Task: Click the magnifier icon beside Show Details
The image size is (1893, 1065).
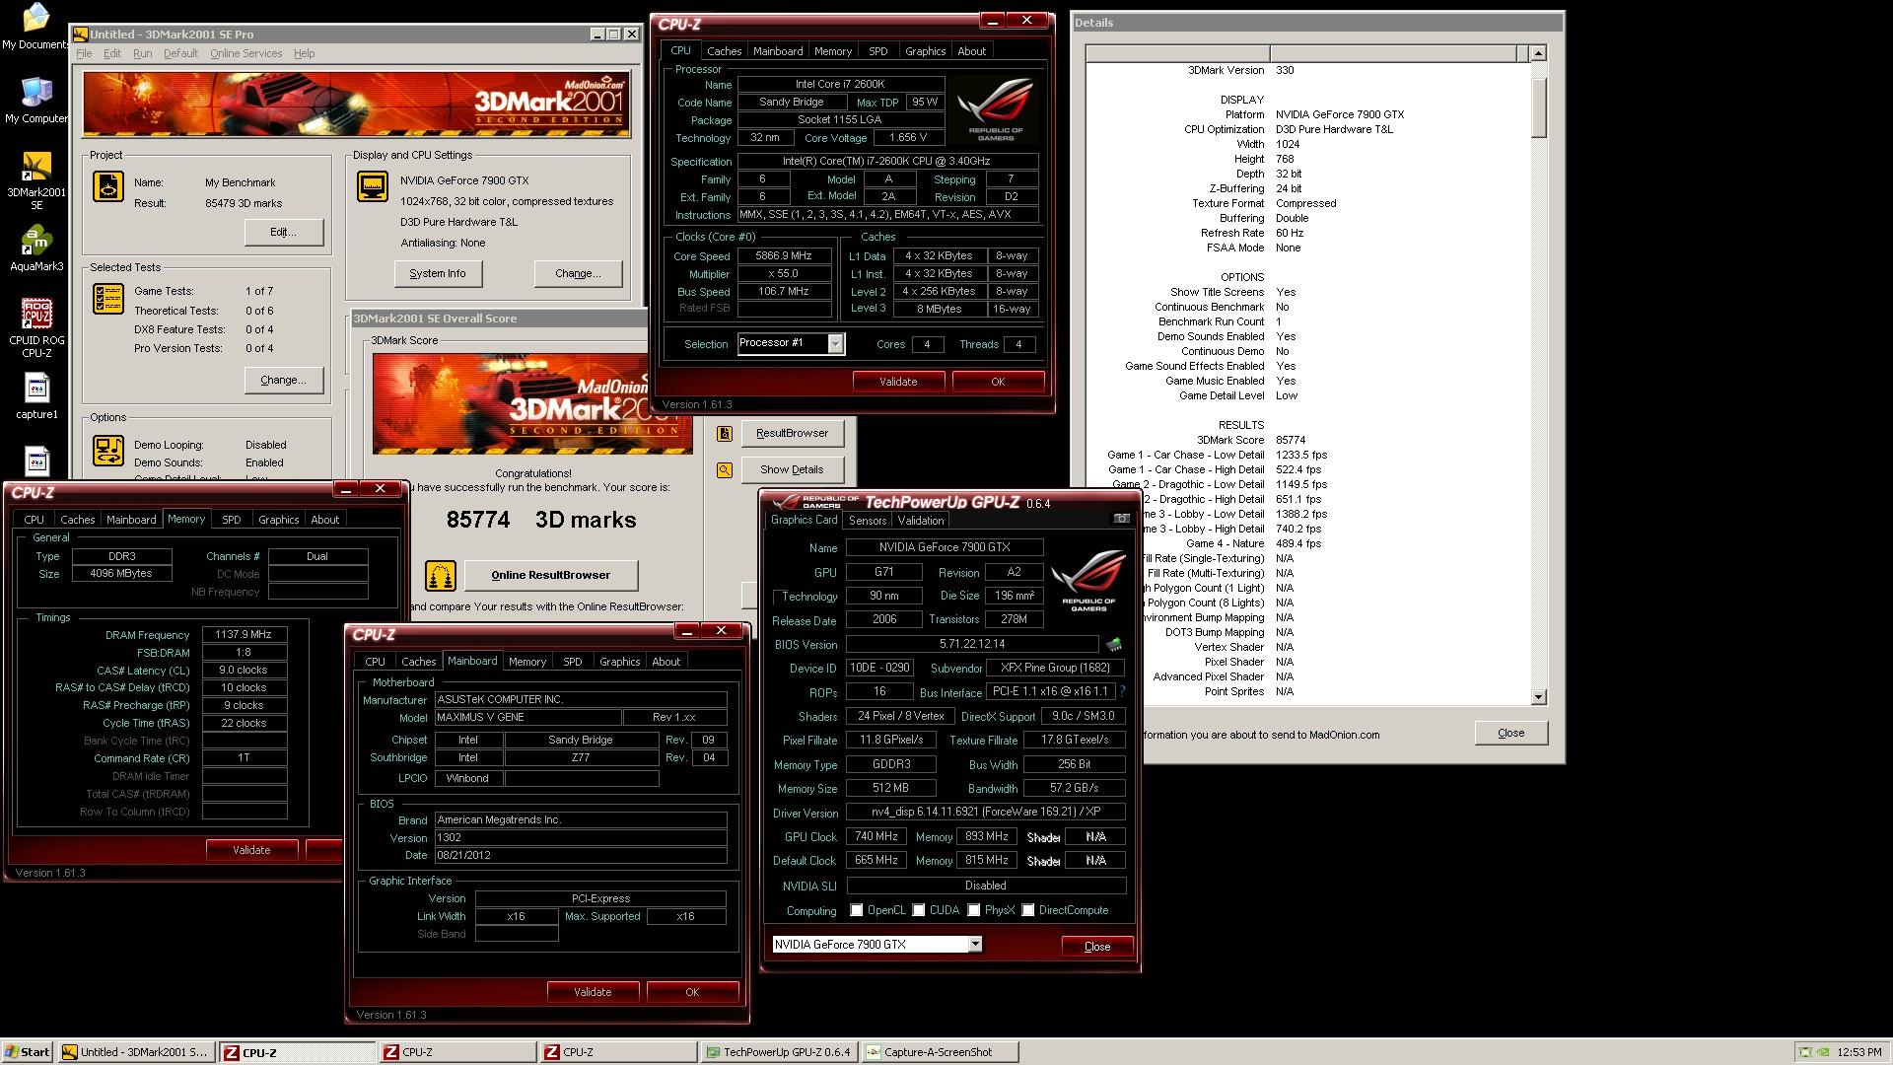Action: (725, 470)
